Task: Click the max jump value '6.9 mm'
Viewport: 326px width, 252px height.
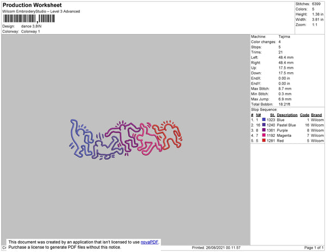Action: click(285, 99)
